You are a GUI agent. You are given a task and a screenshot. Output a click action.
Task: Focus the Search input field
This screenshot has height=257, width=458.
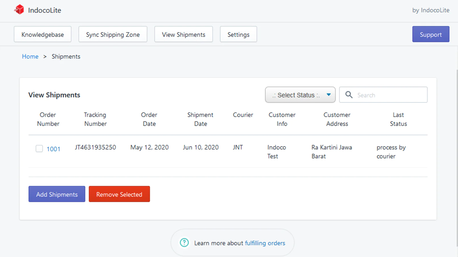coord(383,95)
